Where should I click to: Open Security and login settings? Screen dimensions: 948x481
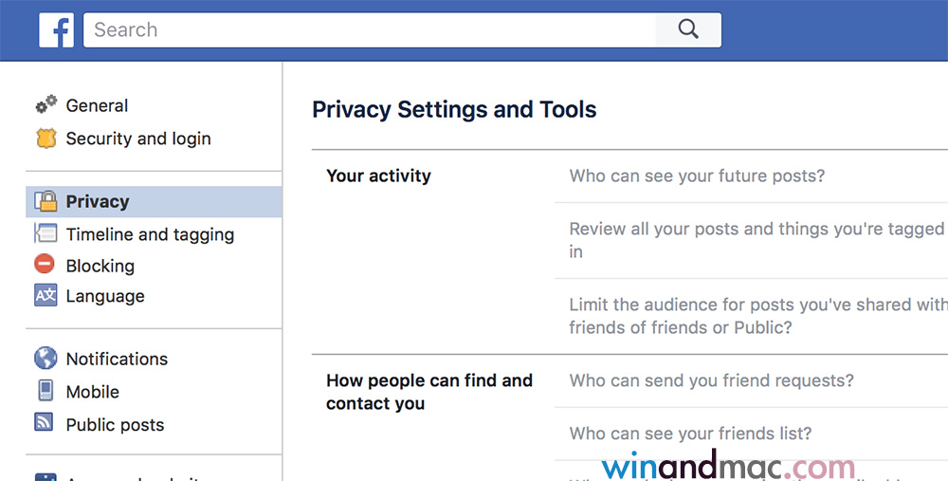tap(138, 139)
